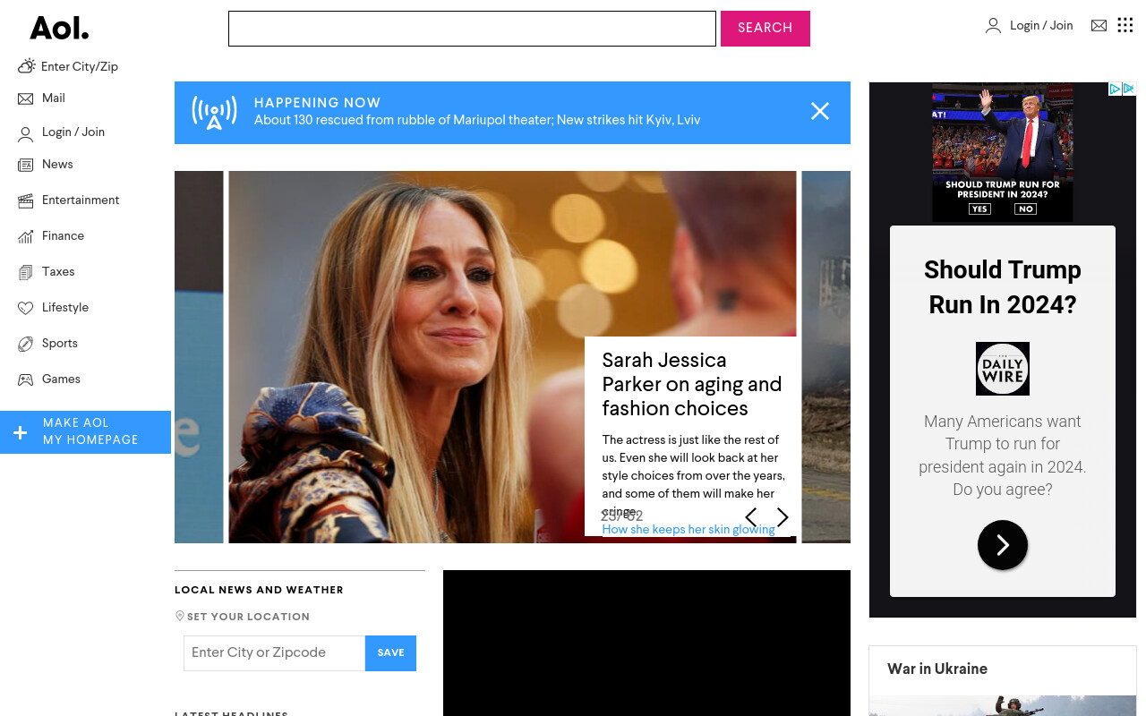Image resolution: width=1146 pixels, height=716 pixels.
Task: Click the Enter City or Zipcode field
Action: click(274, 653)
